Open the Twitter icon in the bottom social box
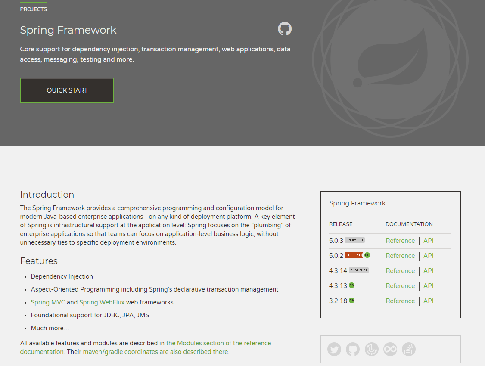485x366 pixels. [x=334, y=349]
